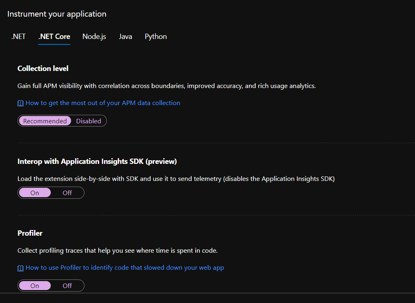
Task: Click the Interop with Application Insights SDK heading
Action: tap(97, 161)
